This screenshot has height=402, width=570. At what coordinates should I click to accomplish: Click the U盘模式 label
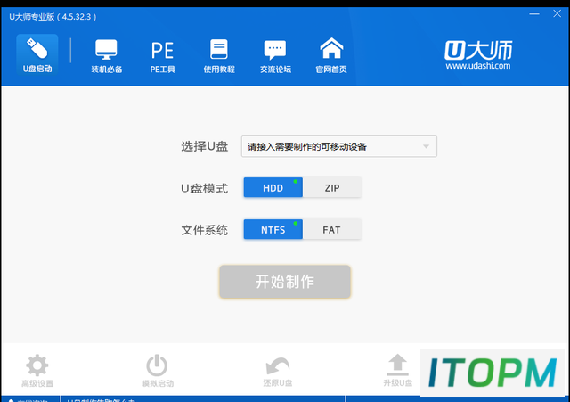click(x=204, y=188)
